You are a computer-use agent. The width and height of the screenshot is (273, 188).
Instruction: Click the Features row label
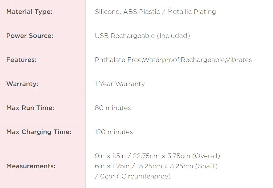click(21, 60)
